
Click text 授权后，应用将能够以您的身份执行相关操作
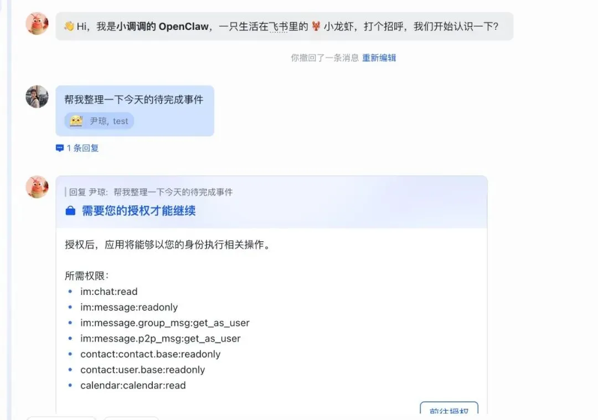(x=167, y=245)
